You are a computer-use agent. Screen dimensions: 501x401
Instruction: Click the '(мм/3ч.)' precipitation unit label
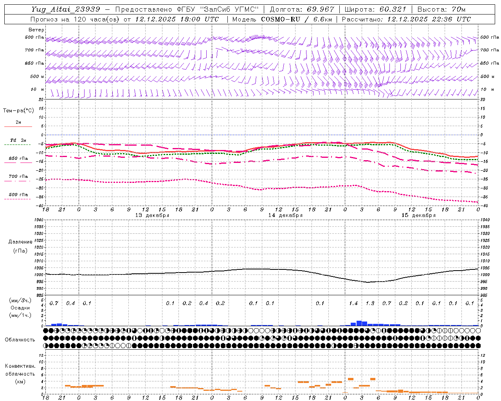coord(20,300)
